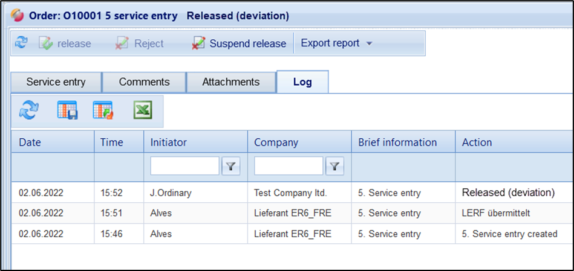This screenshot has width=574, height=271.
Task: Focus the Initiator filter text field
Action: (184, 166)
